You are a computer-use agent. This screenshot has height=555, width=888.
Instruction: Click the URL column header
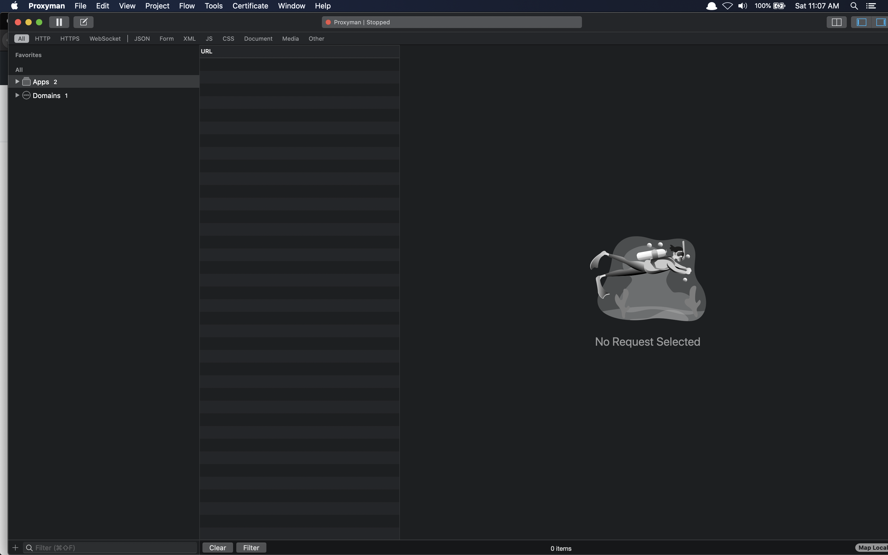click(299, 51)
